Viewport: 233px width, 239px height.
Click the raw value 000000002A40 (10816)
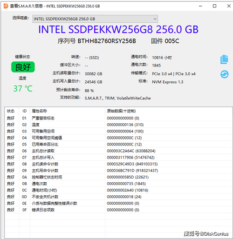pos(128,190)
